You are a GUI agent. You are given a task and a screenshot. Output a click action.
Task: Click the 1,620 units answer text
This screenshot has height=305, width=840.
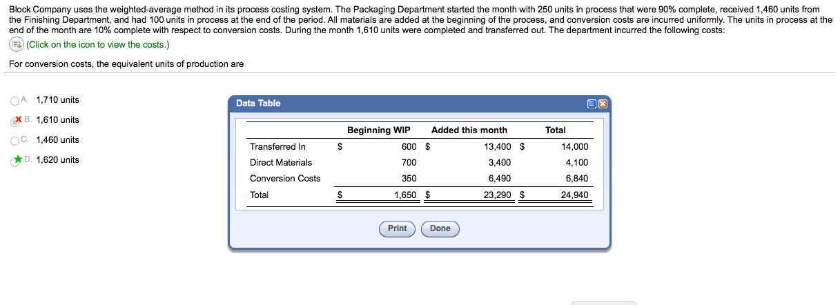tap(57, 160)
